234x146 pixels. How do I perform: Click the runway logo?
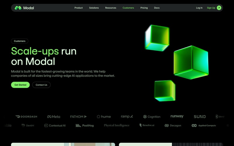click(177, 116)
